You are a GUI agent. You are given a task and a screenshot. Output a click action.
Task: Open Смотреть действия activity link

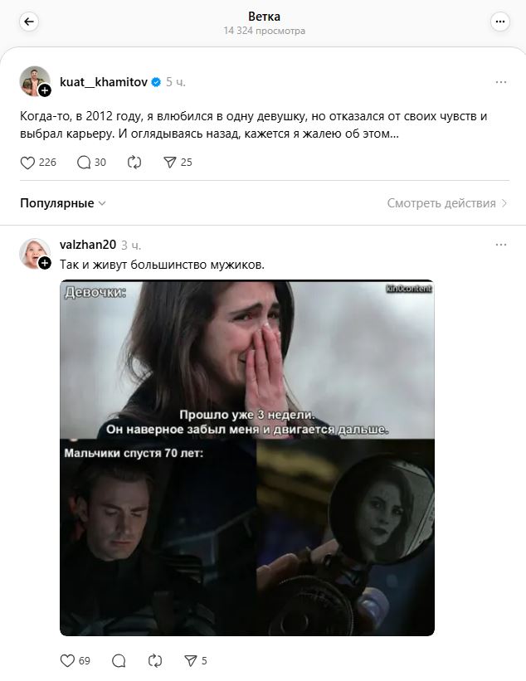(447, 203)
